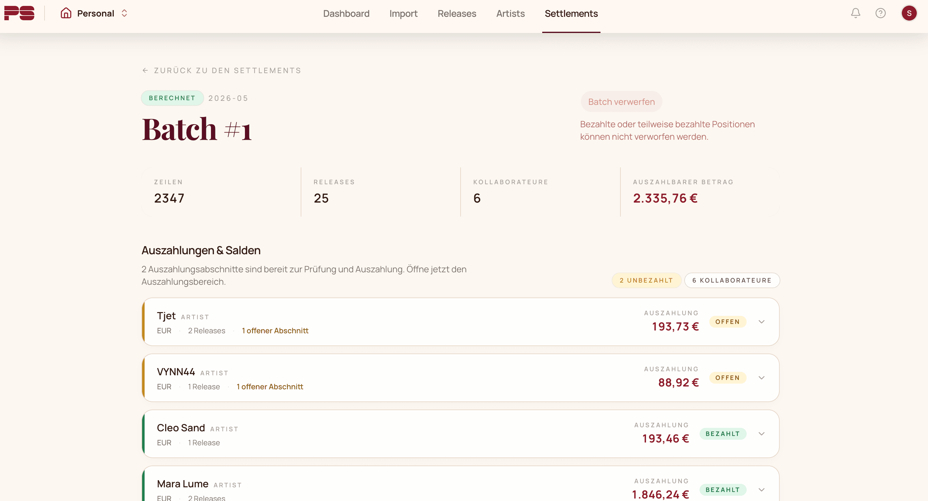This screenshot has width=928, height=501.
Task: Select the Settlements tab
Action: tap(571, 14)
